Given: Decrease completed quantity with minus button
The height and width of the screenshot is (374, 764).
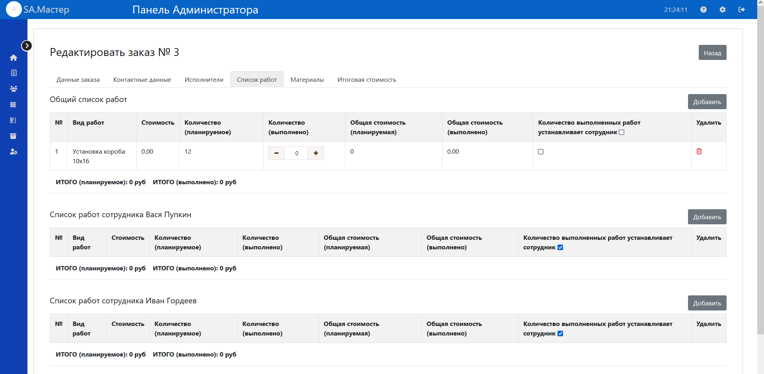Looking at the screenshot, I should point(277,153).
